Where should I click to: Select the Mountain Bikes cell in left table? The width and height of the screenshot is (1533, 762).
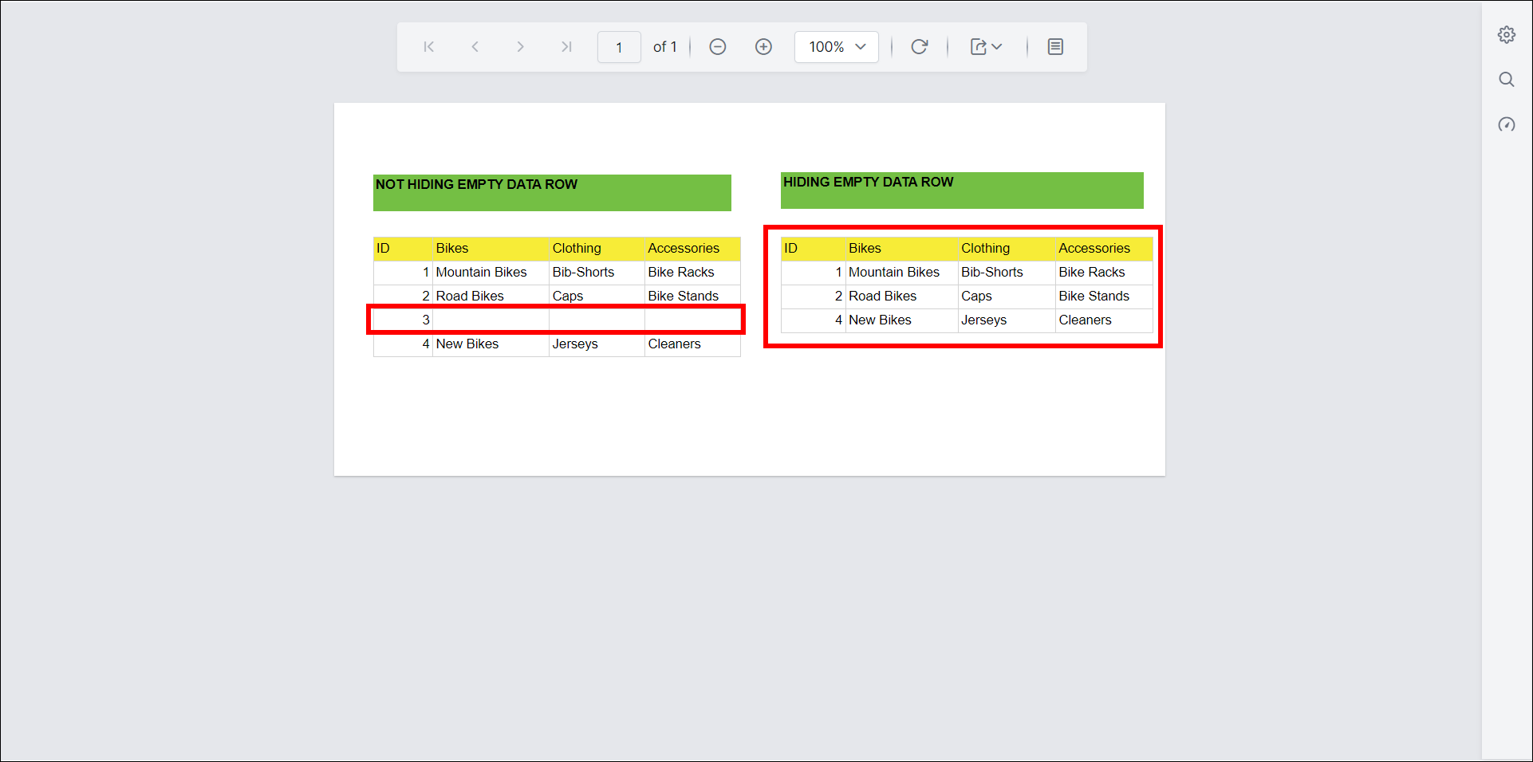(482, 273)
